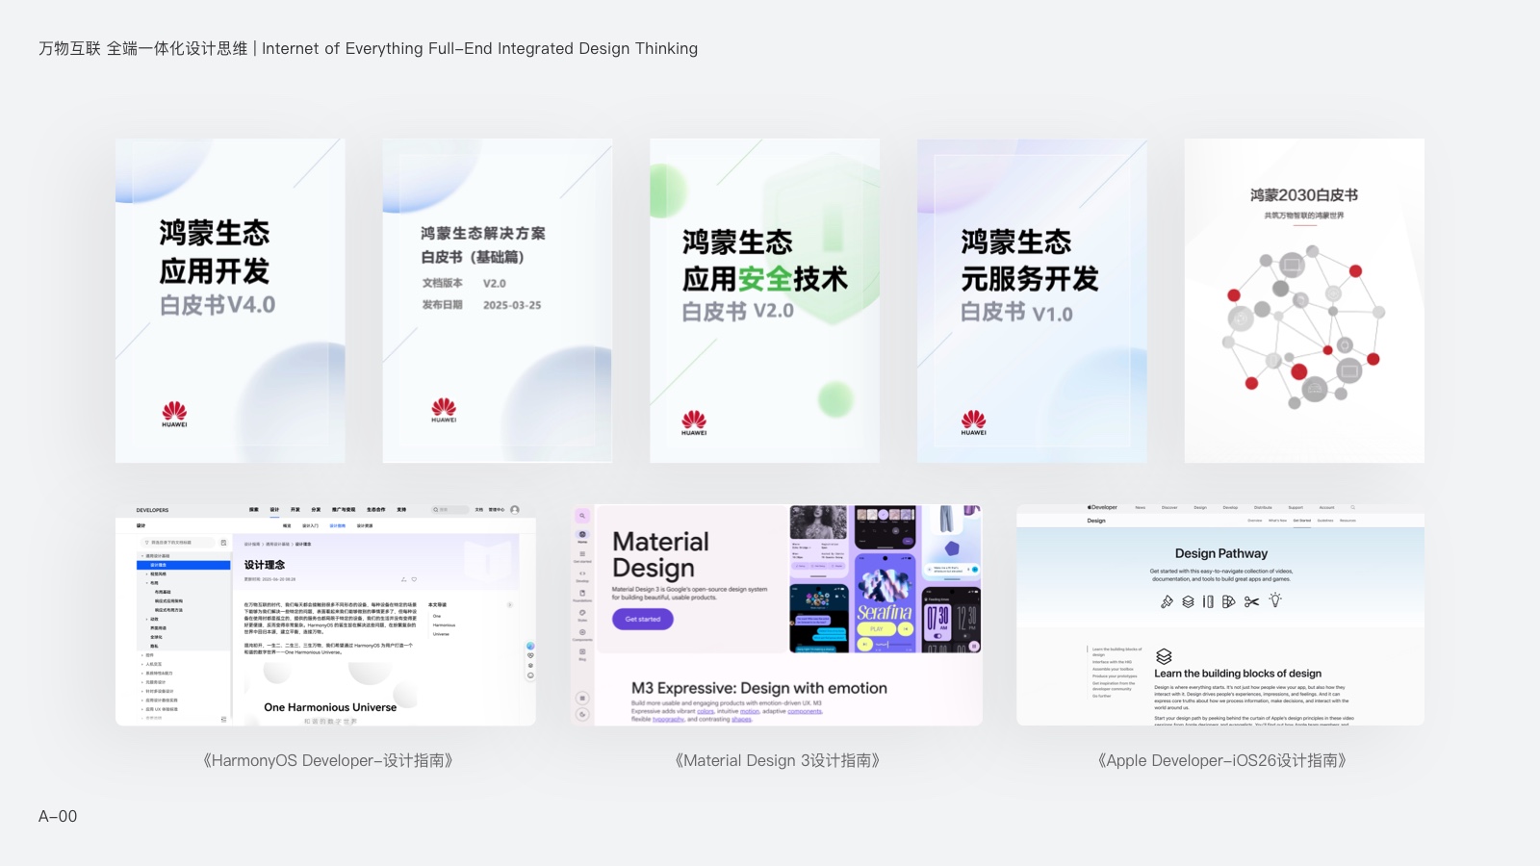Select the scissors icon on Apple Design Pathway
Viewport: 1540px width, 866px height.
1250,601
